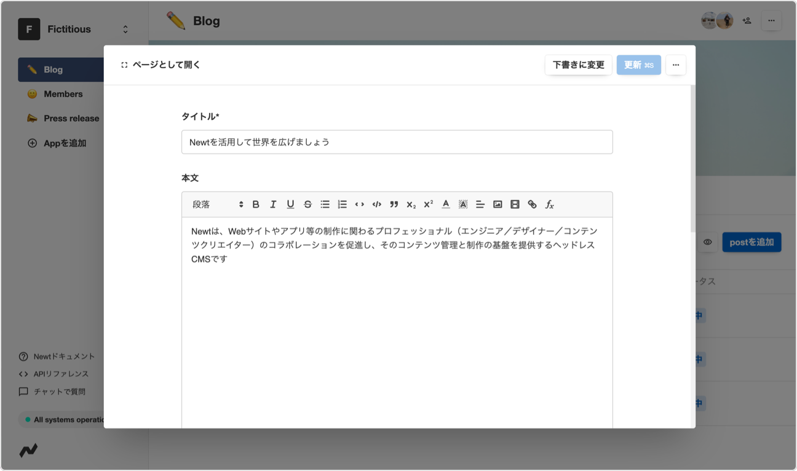Insert an image into the body

point(498,205)
